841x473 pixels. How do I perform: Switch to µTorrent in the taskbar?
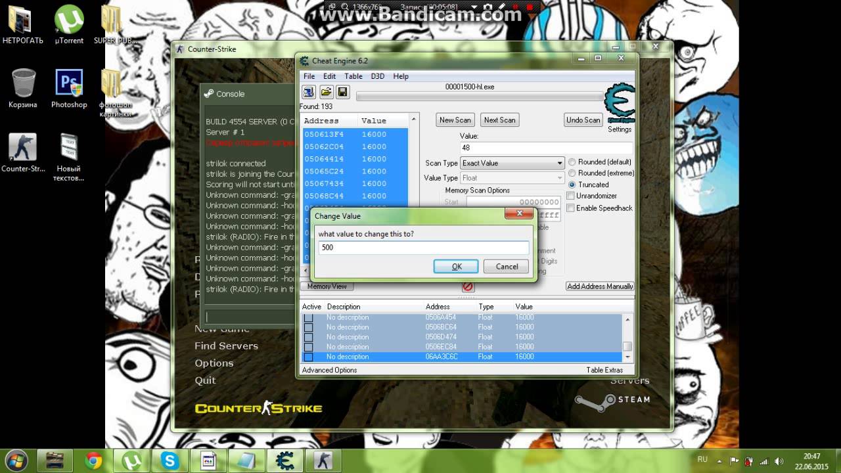click(x=131, y=461)
